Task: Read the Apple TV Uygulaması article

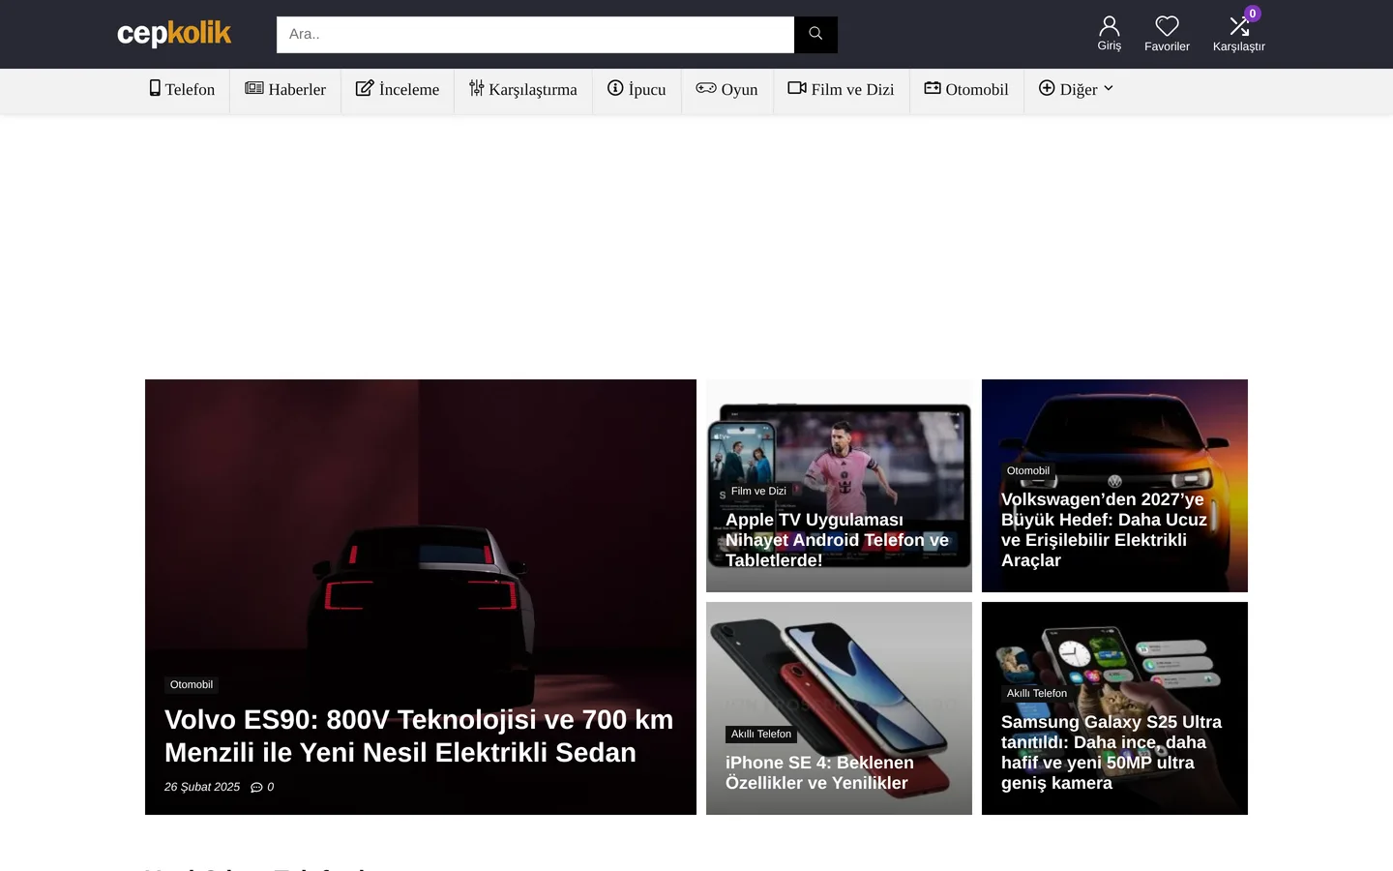Action: (x=837, y=540)
